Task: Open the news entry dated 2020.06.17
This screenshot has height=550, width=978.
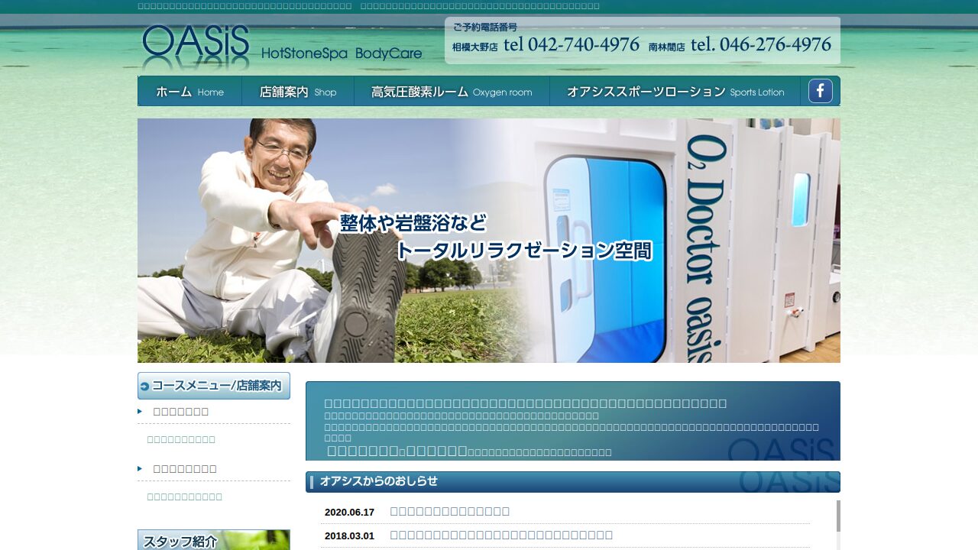Action: [x=449, y=512]
